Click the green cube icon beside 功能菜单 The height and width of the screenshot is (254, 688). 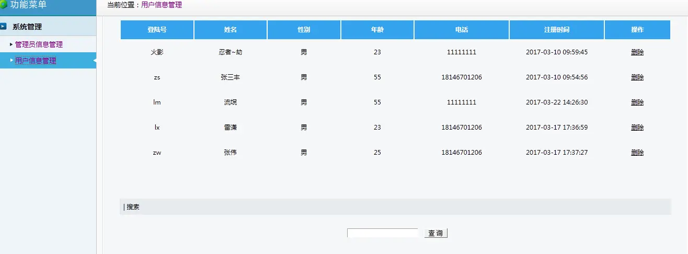[x=3, y=5]
